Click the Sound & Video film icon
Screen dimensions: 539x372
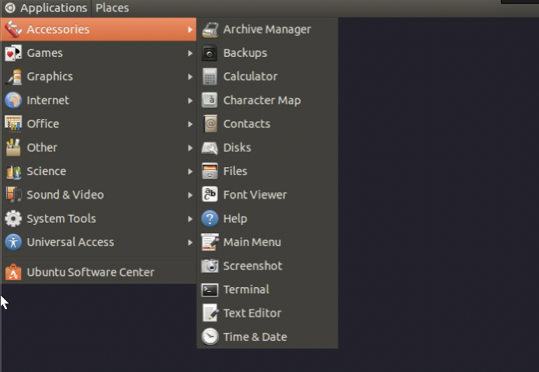point(13,195)
